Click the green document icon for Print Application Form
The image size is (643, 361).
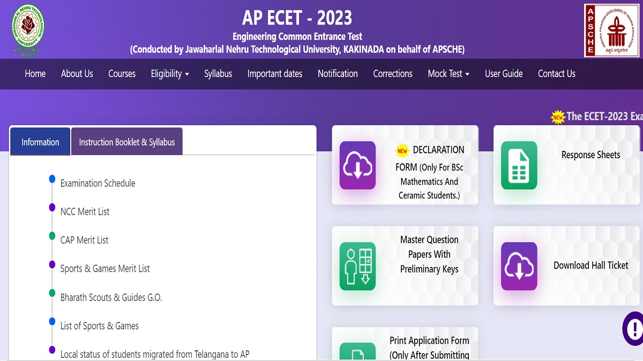click(x=357, y=352)
